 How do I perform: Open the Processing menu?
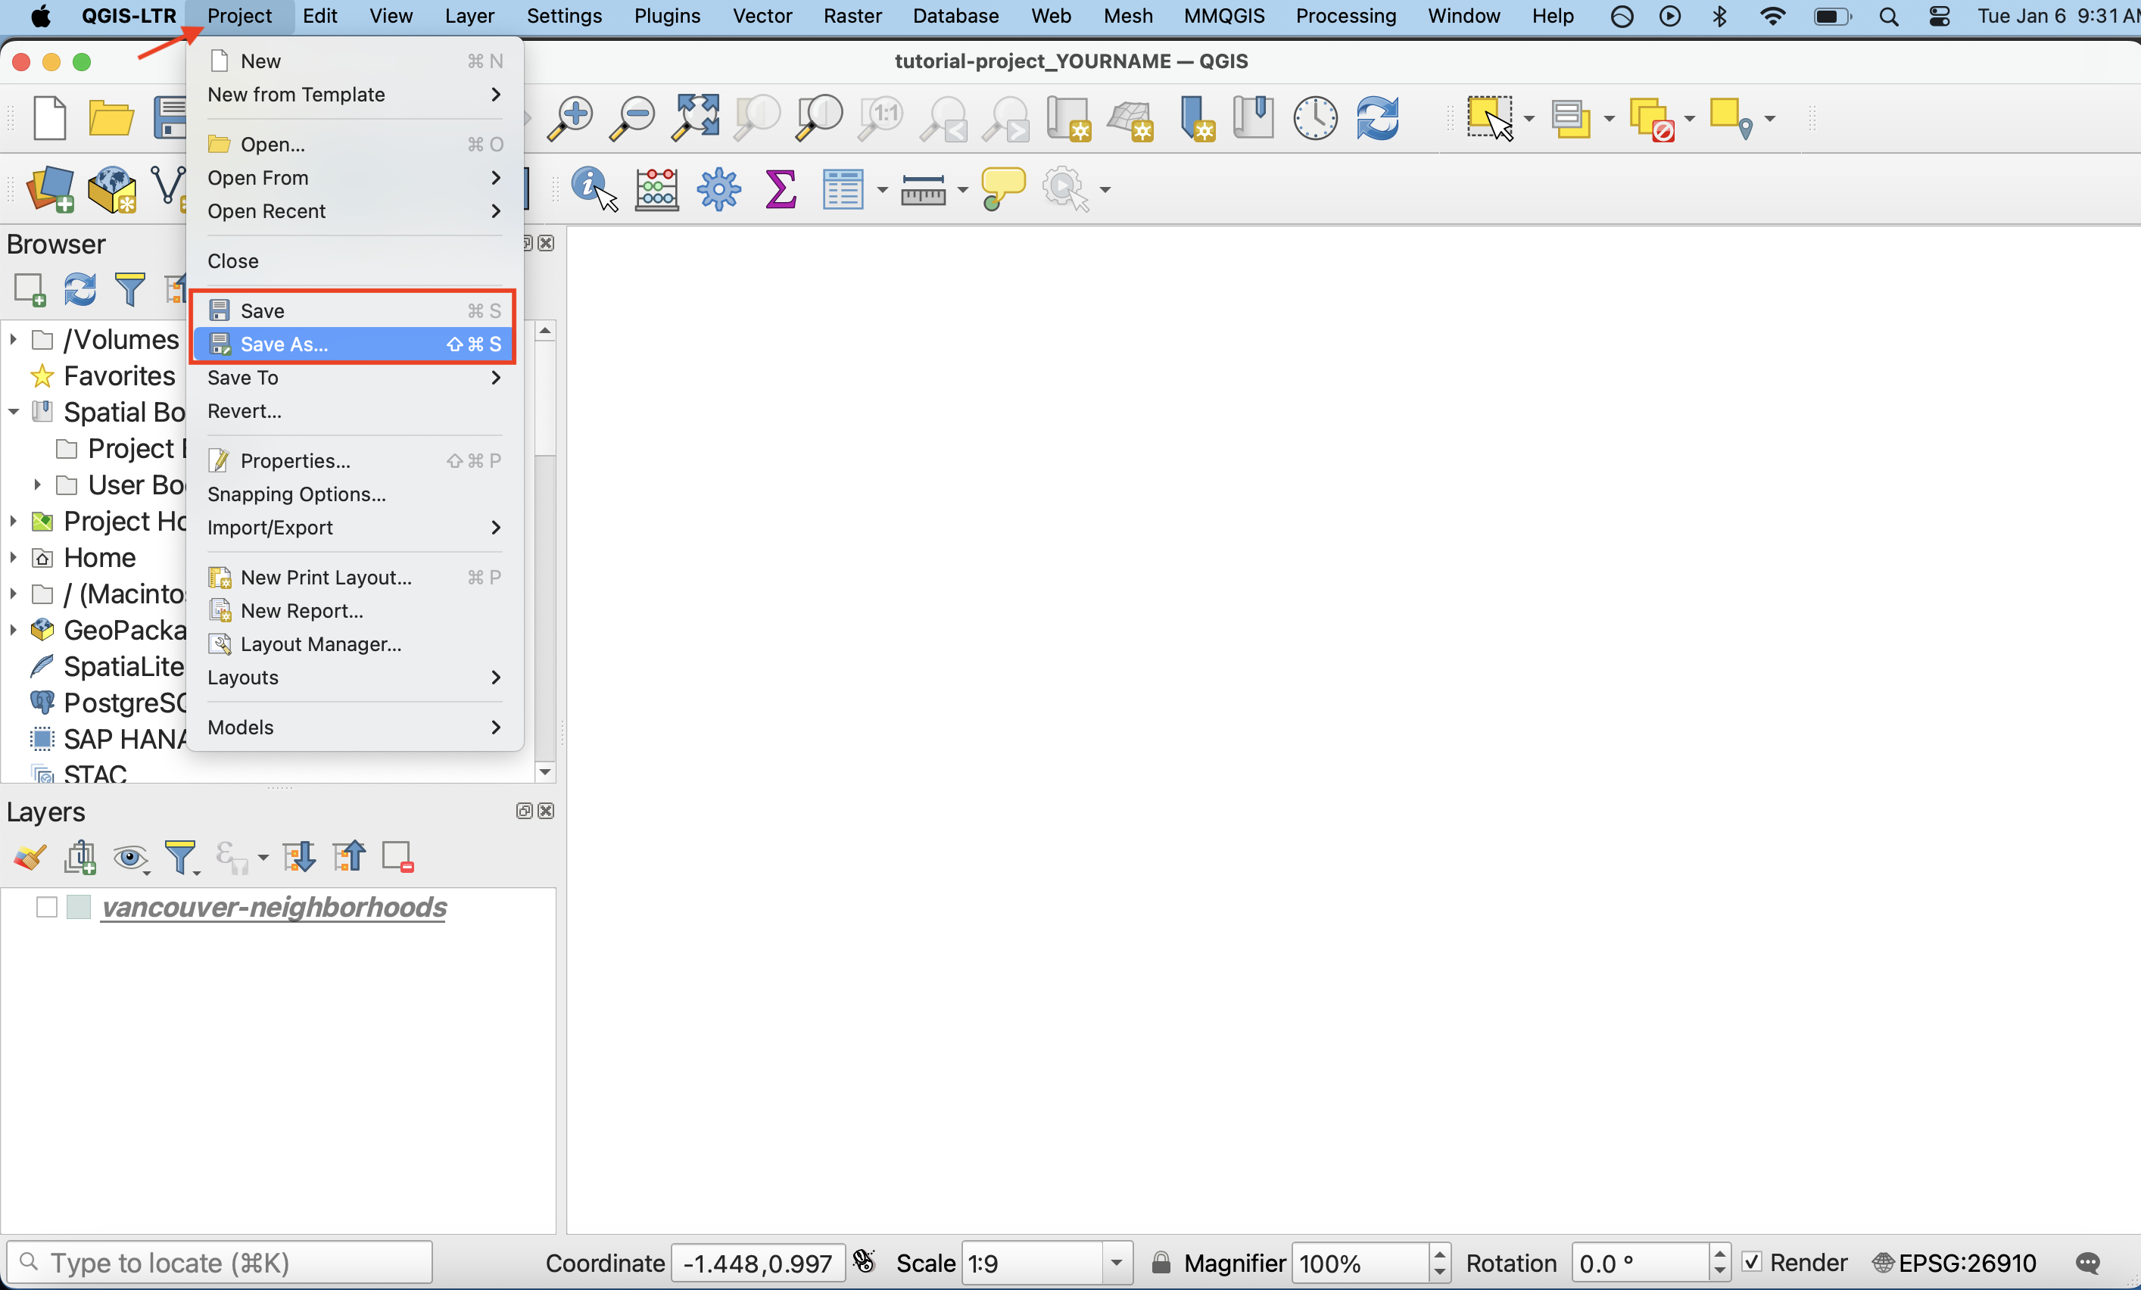[1345, 16]
